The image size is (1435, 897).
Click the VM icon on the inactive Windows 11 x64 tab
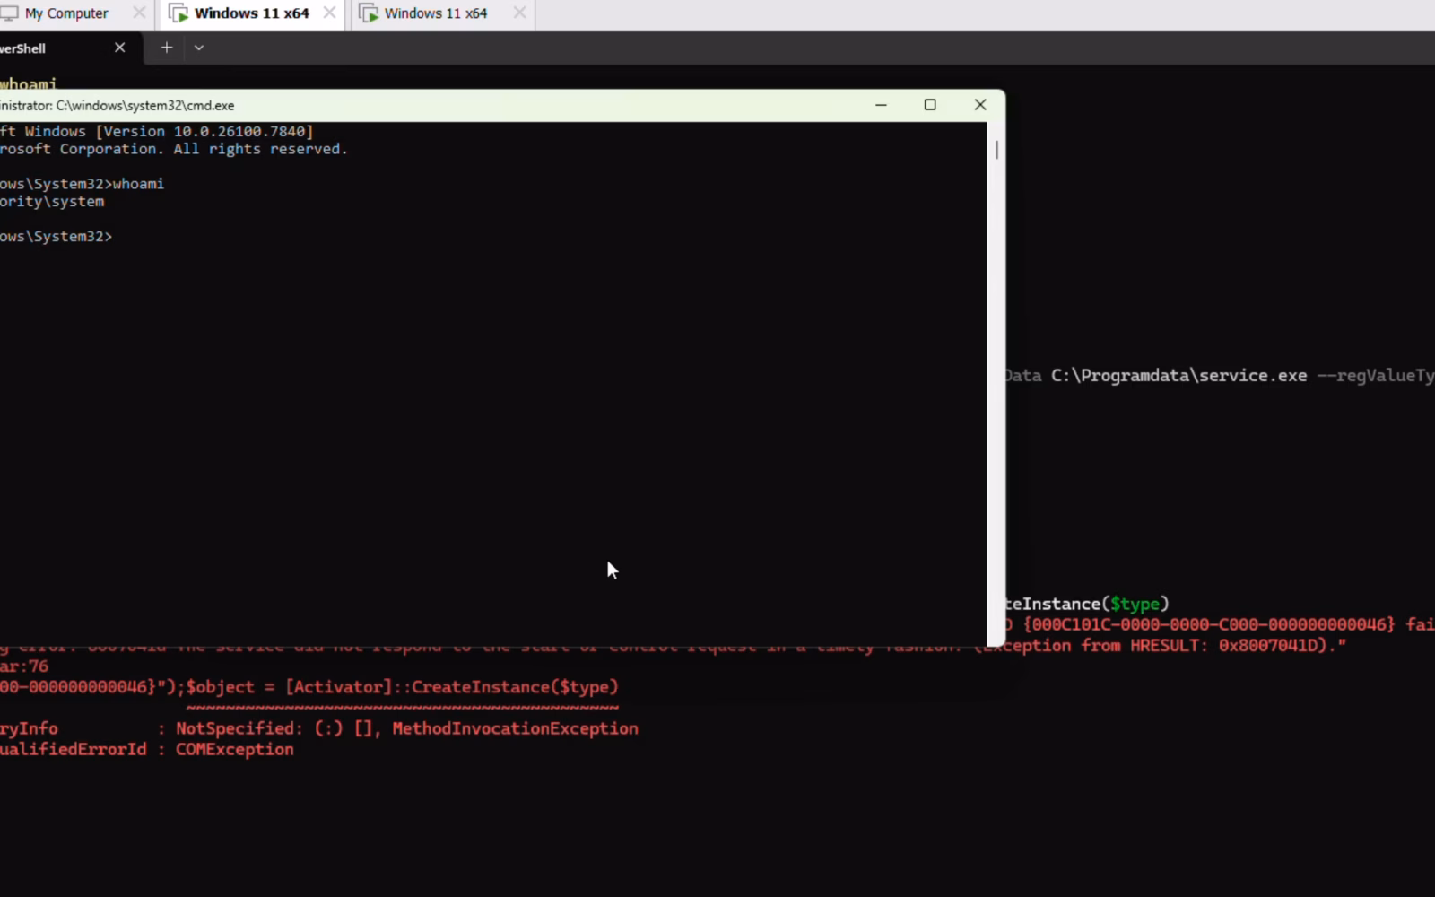coord(369,13)
